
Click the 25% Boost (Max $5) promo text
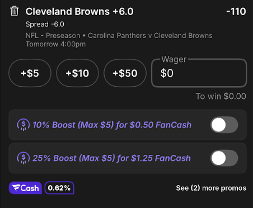click(112, 158)
